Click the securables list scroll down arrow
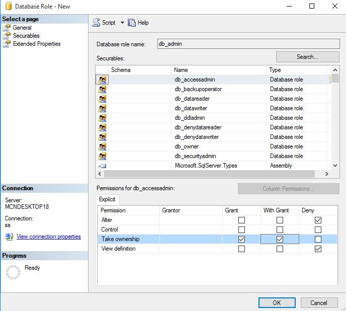The height and width of the screenshot is (311, 346). pyautogui.click(x=335, y=166)
